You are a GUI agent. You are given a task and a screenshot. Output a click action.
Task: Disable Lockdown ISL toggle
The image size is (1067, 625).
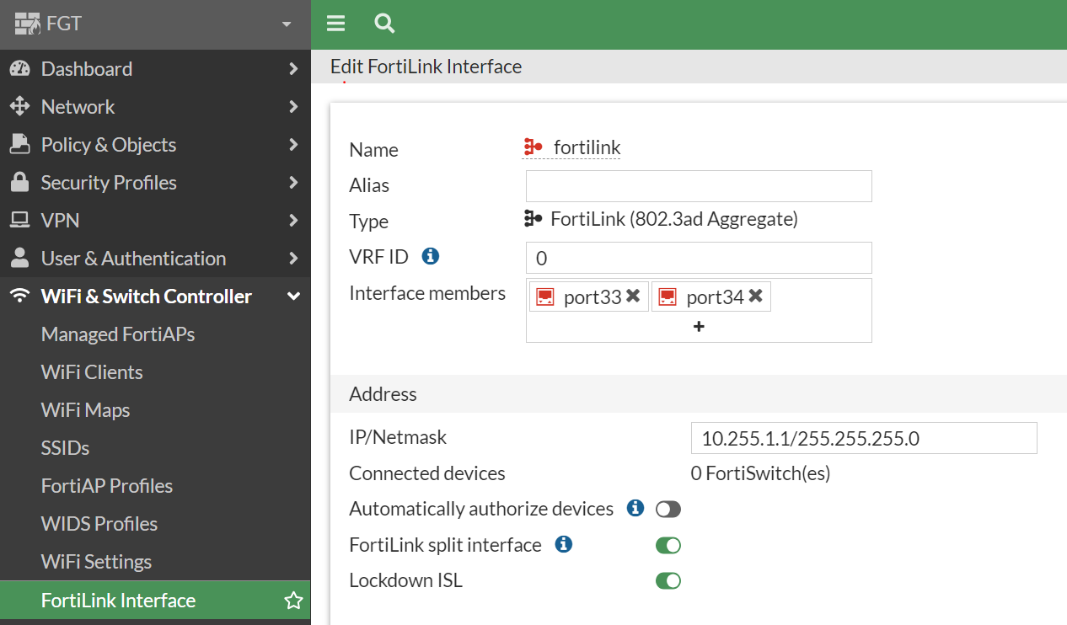[x=668, y=581]
